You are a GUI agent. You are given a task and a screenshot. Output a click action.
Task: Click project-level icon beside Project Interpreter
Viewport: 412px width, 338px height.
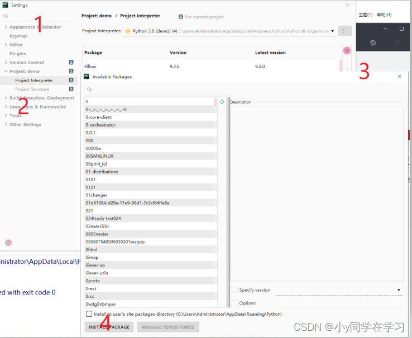71,80
